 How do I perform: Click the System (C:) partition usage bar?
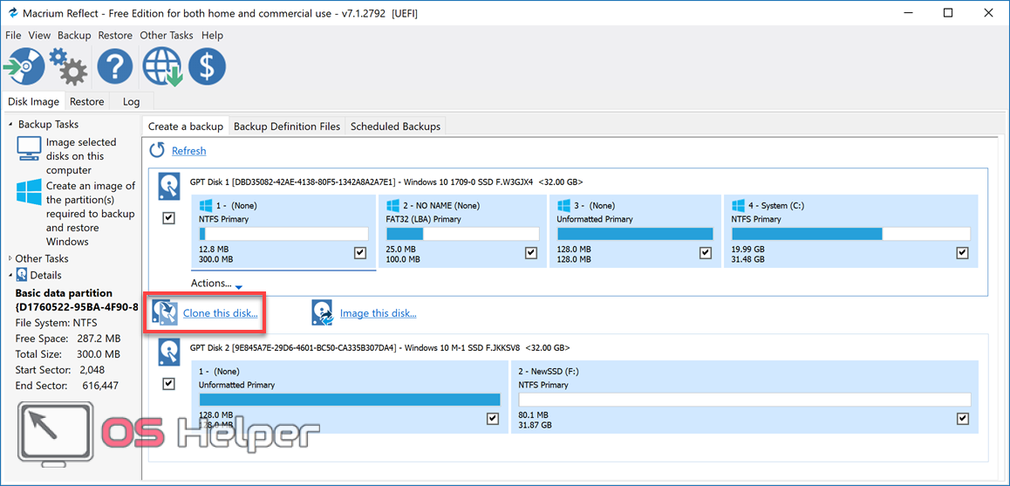click(x=850, y=234)
